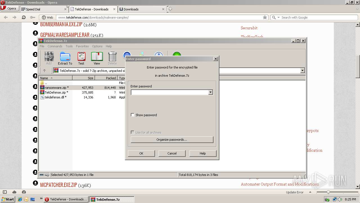
Task: Download icon next to MCPATCHER.EXE.ZIP
Action: point(35,183)
